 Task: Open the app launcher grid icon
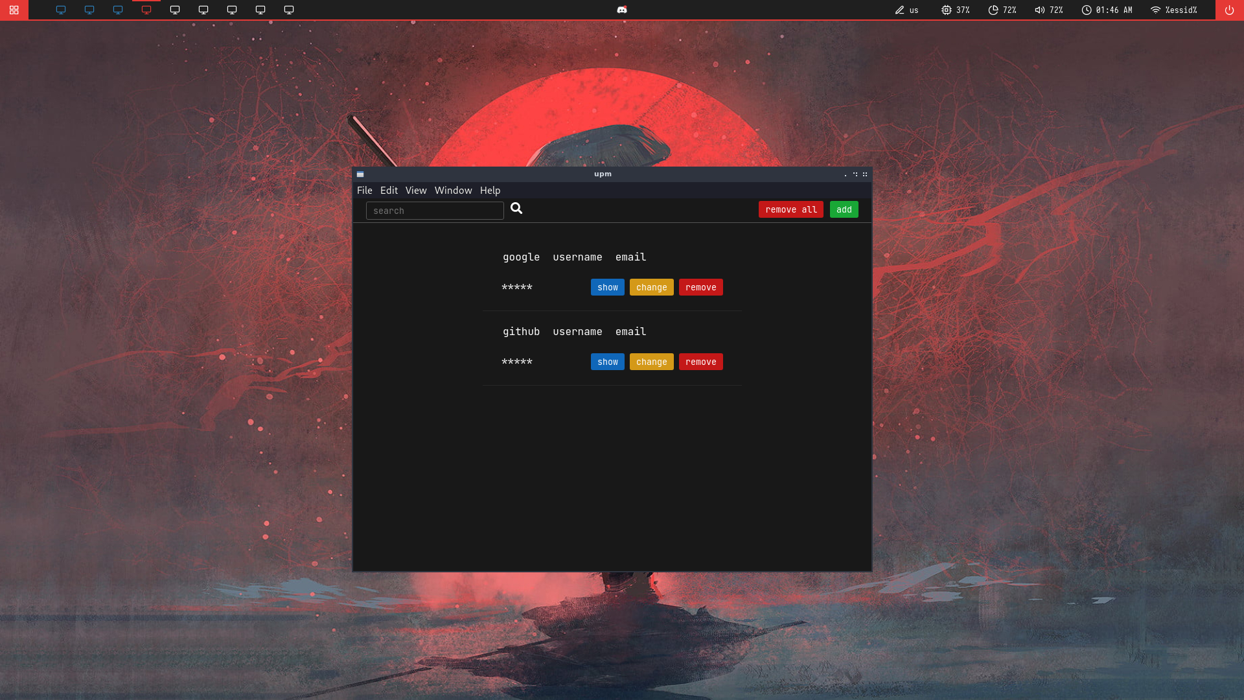[x=14, y=10]
